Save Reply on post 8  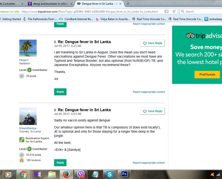pos(152,43)
